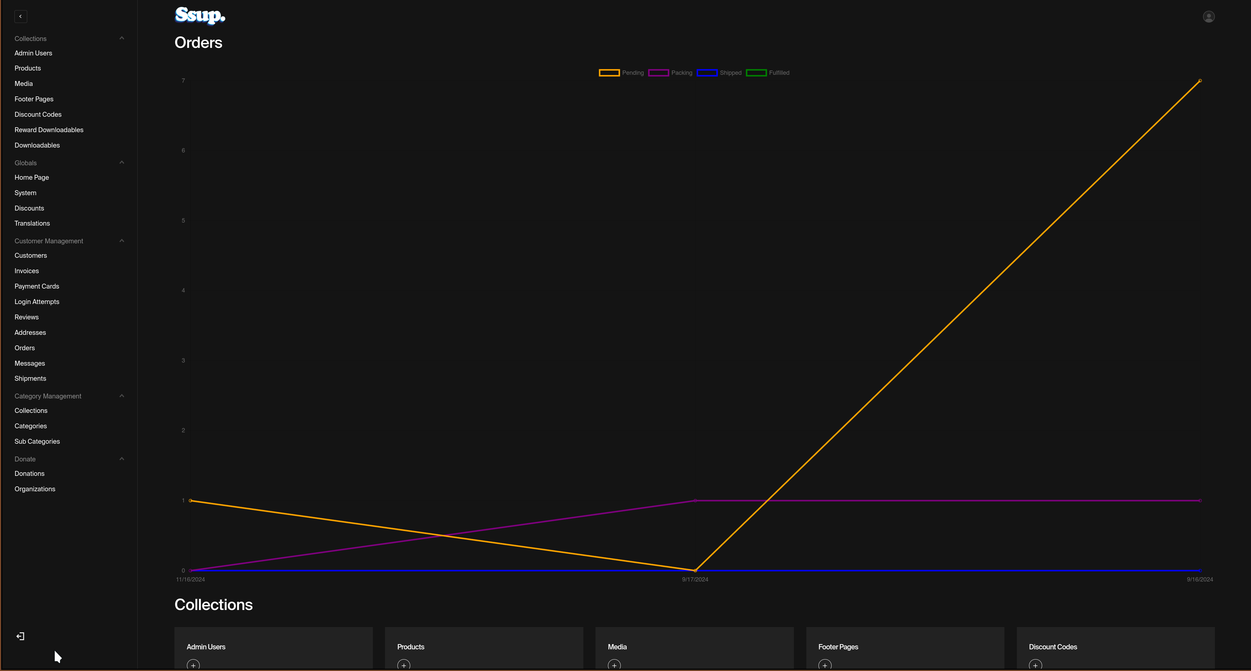Image resolution: width=1251 pixels, height=671 pixels.
Task: Open the user account avatar icon
Action: tap(1208, 17)
